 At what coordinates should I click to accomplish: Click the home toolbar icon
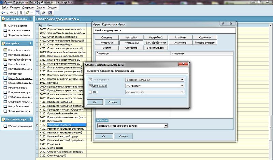[x=28, y=13]
